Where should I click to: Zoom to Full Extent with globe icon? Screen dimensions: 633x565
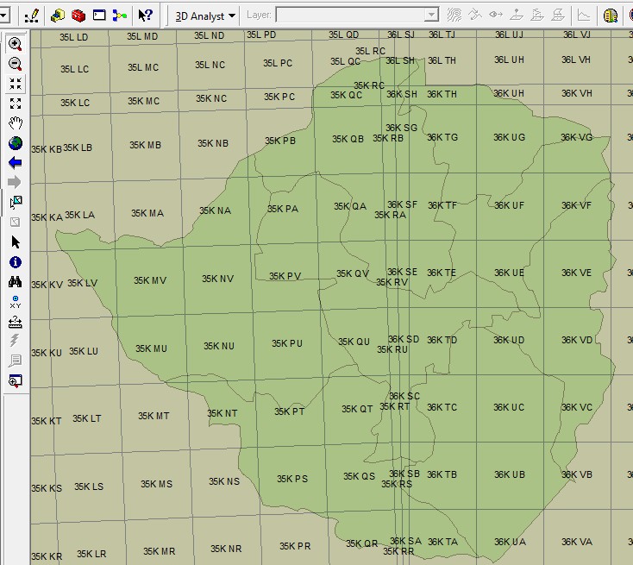click(15, 143)
